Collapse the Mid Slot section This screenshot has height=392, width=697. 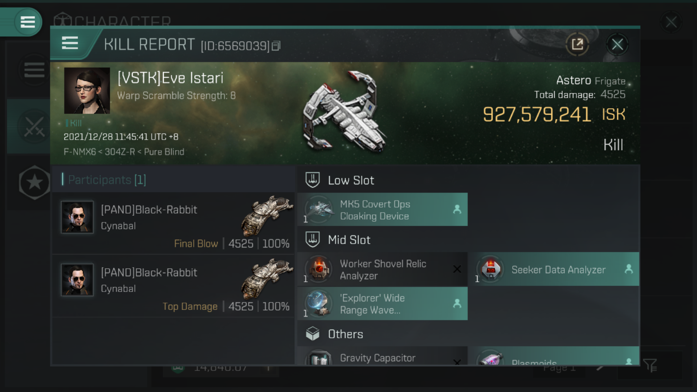click(348, 240)
